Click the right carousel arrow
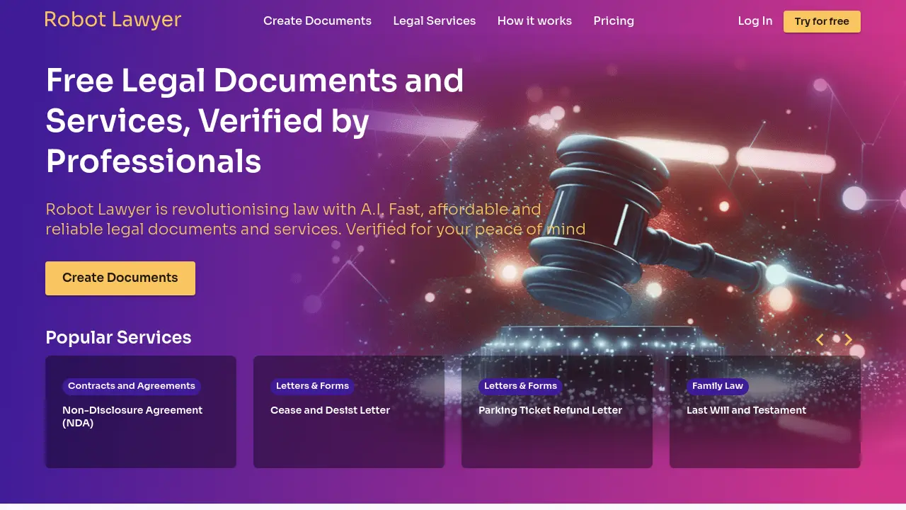 point(848,340)
